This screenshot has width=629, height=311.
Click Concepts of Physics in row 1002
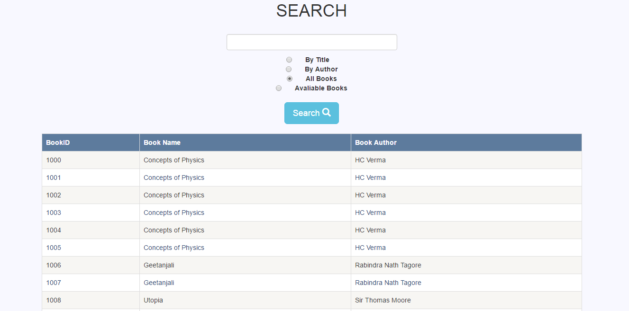click(x=174, y=195)
